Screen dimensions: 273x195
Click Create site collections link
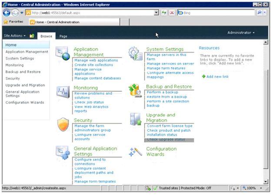coord(93,65)
